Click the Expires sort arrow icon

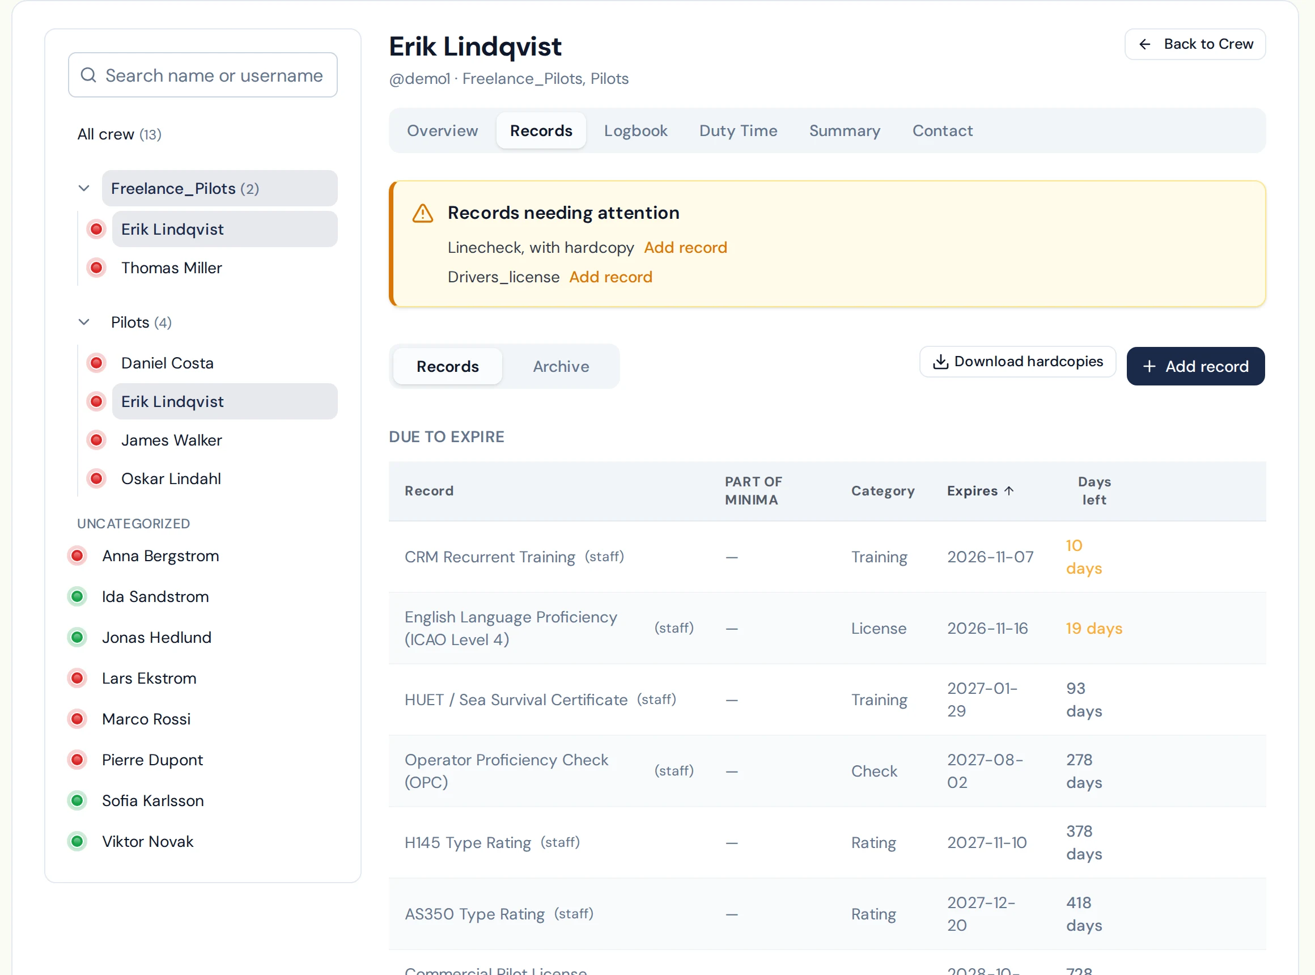coord(1009,490)
